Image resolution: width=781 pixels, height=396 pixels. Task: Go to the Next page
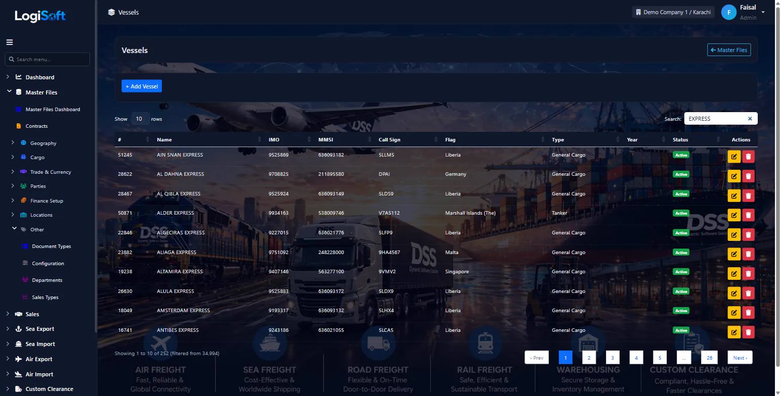(x=740, y=358)
